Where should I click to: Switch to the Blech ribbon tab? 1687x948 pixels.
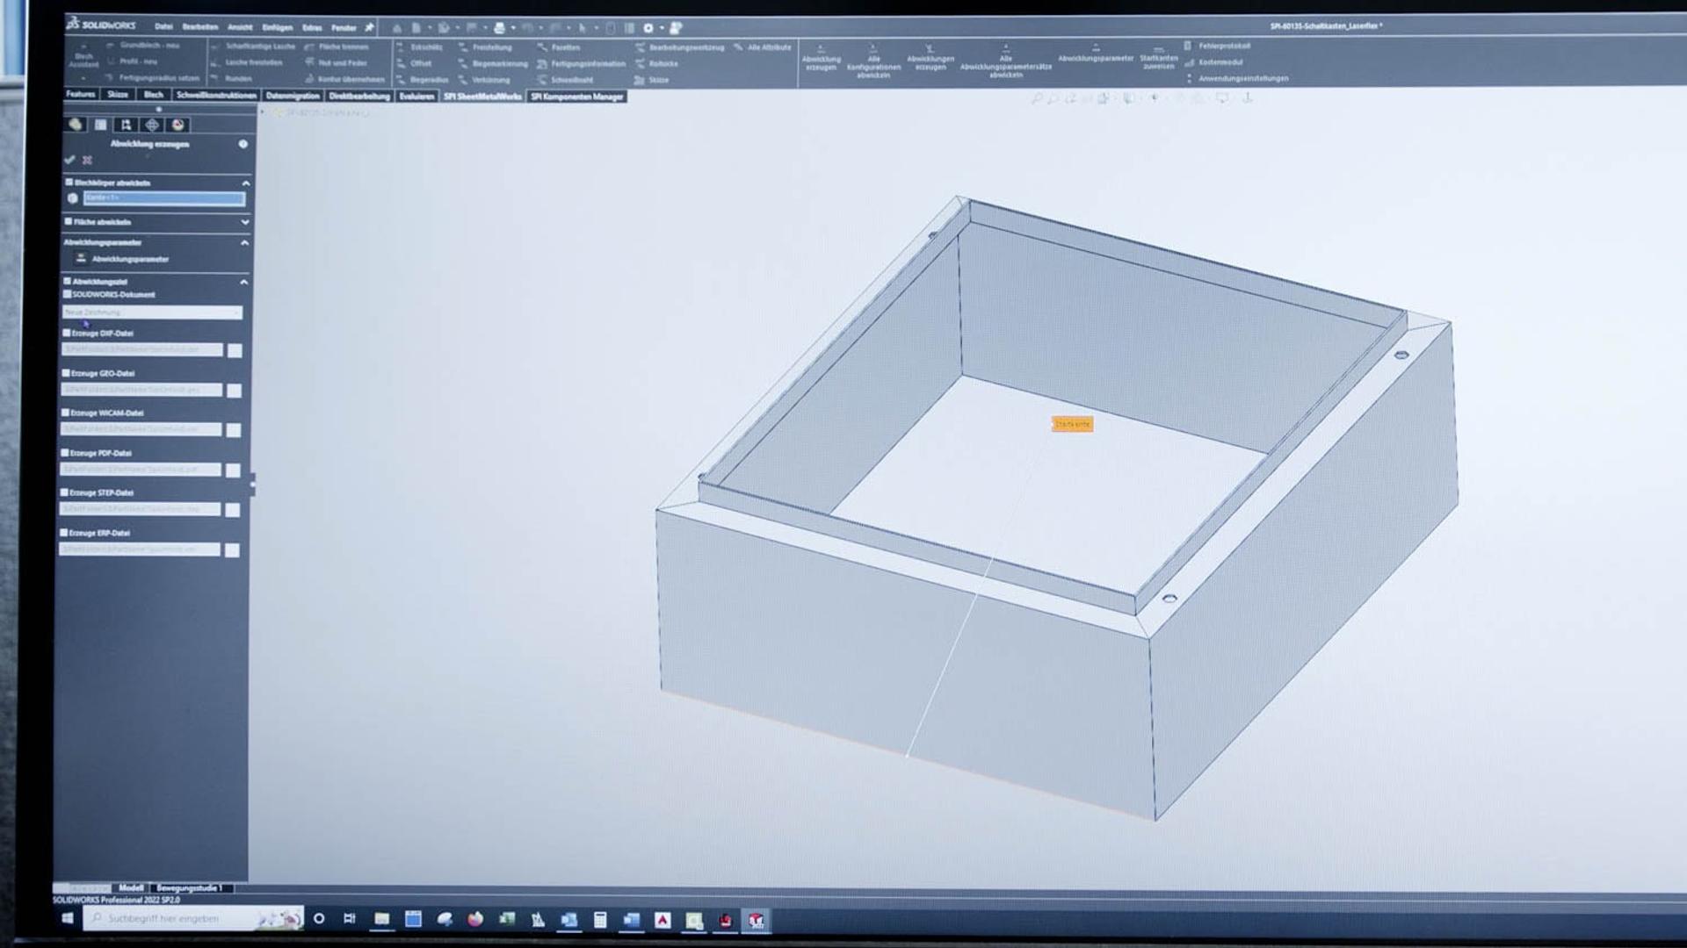coord(154,95)
